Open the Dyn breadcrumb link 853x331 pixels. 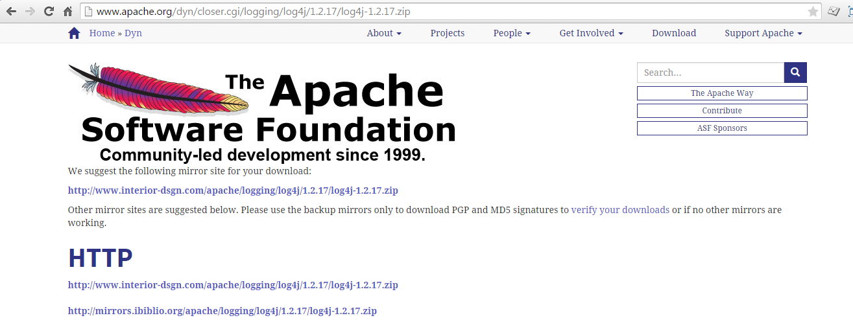point(133,33)
